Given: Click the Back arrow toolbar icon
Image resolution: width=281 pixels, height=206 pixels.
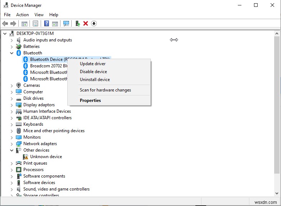Looking at the screenshot, I should tap(5, 23).
